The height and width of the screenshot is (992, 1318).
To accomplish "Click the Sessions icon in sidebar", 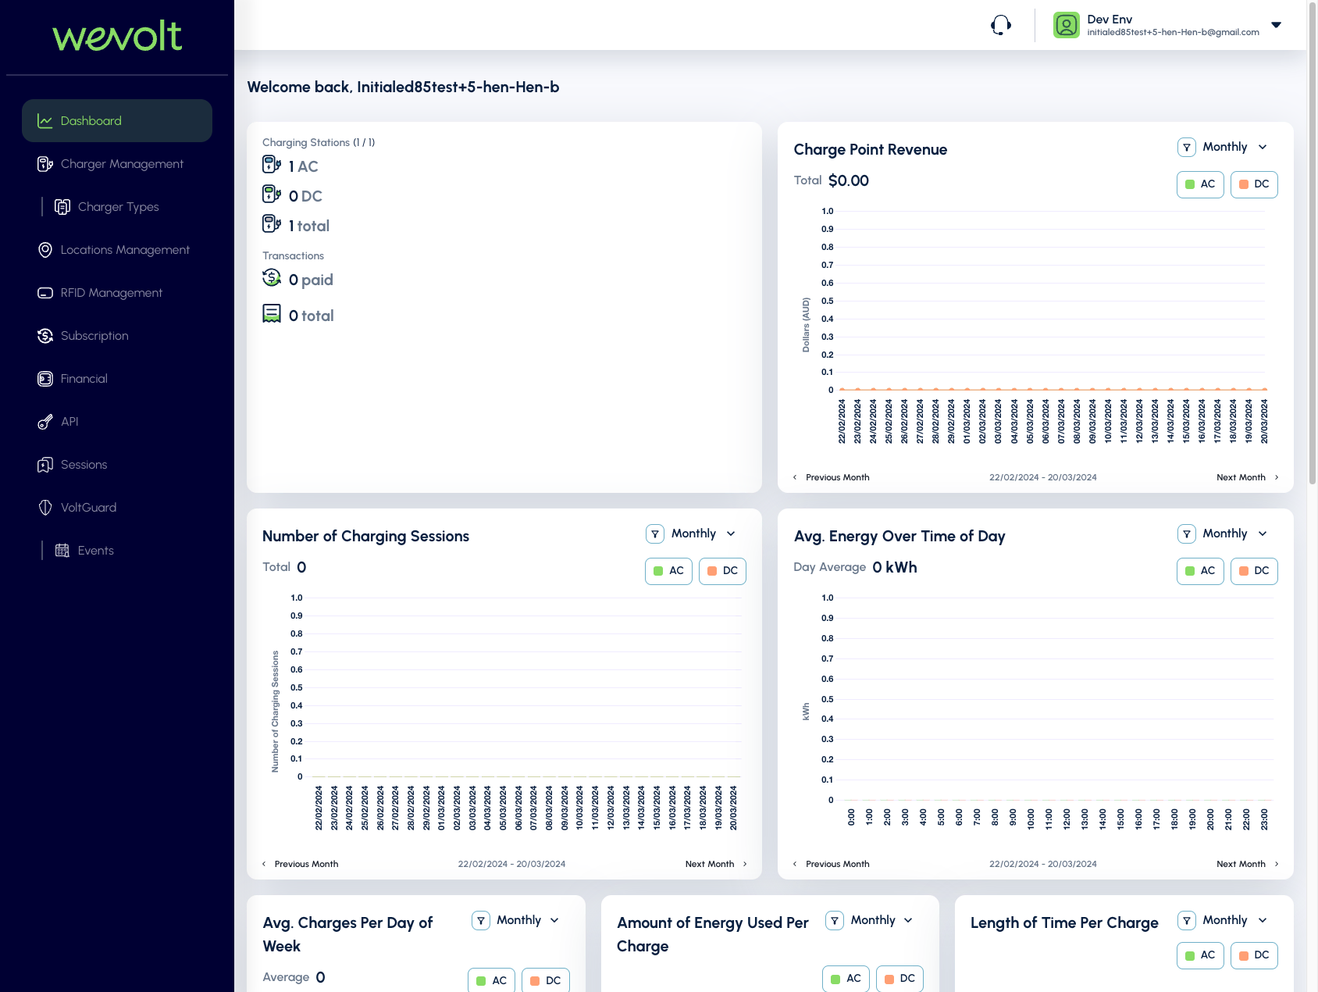I will point(45,465).
